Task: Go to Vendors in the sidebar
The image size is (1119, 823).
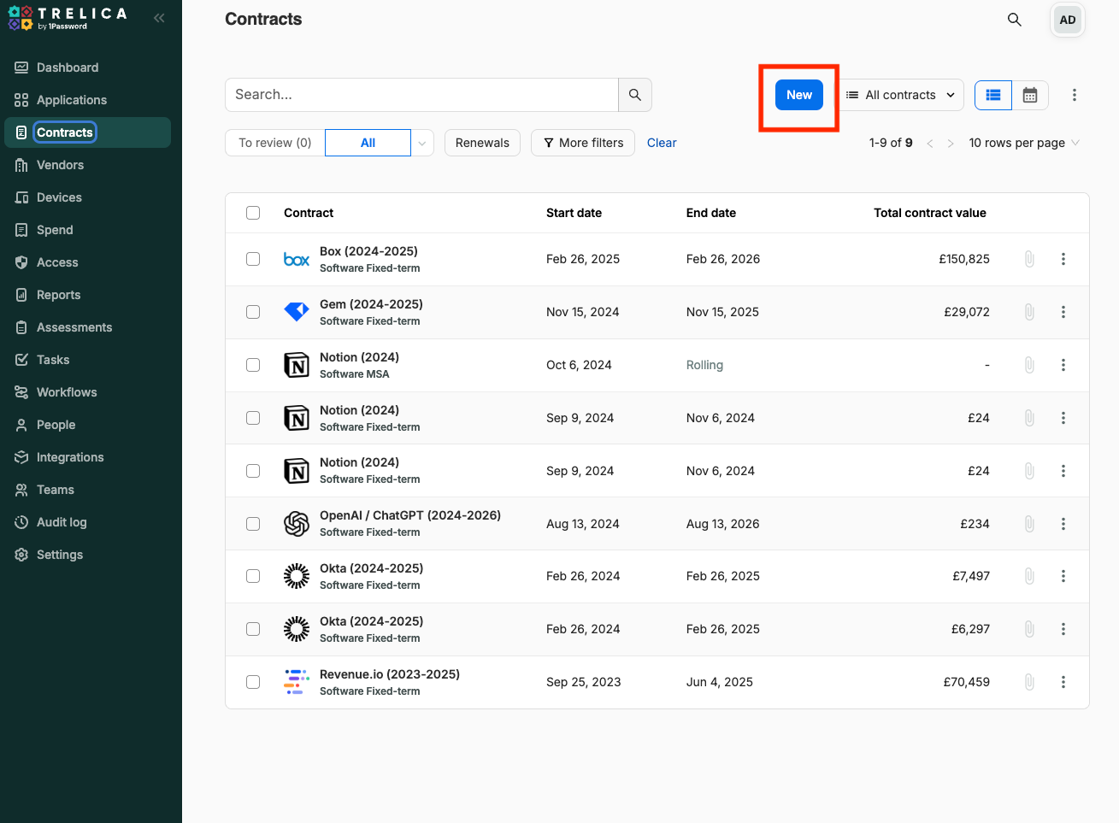Action: tap(60, 165)
